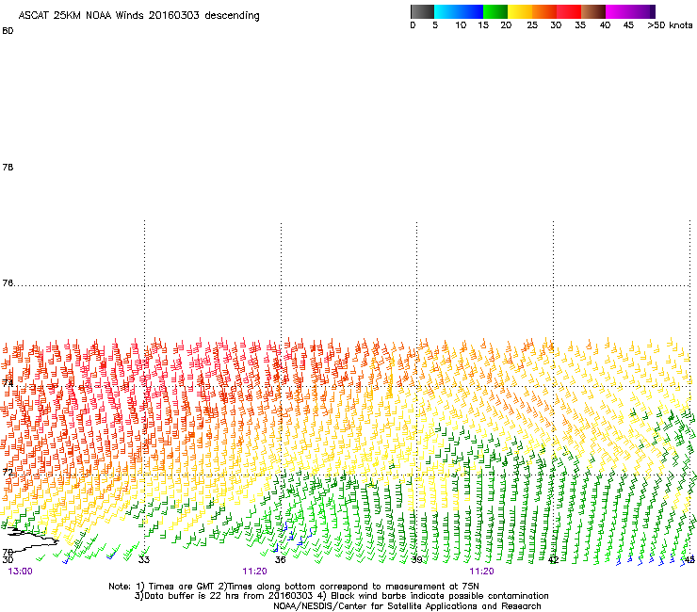Click the latitude label '78'

8,167
